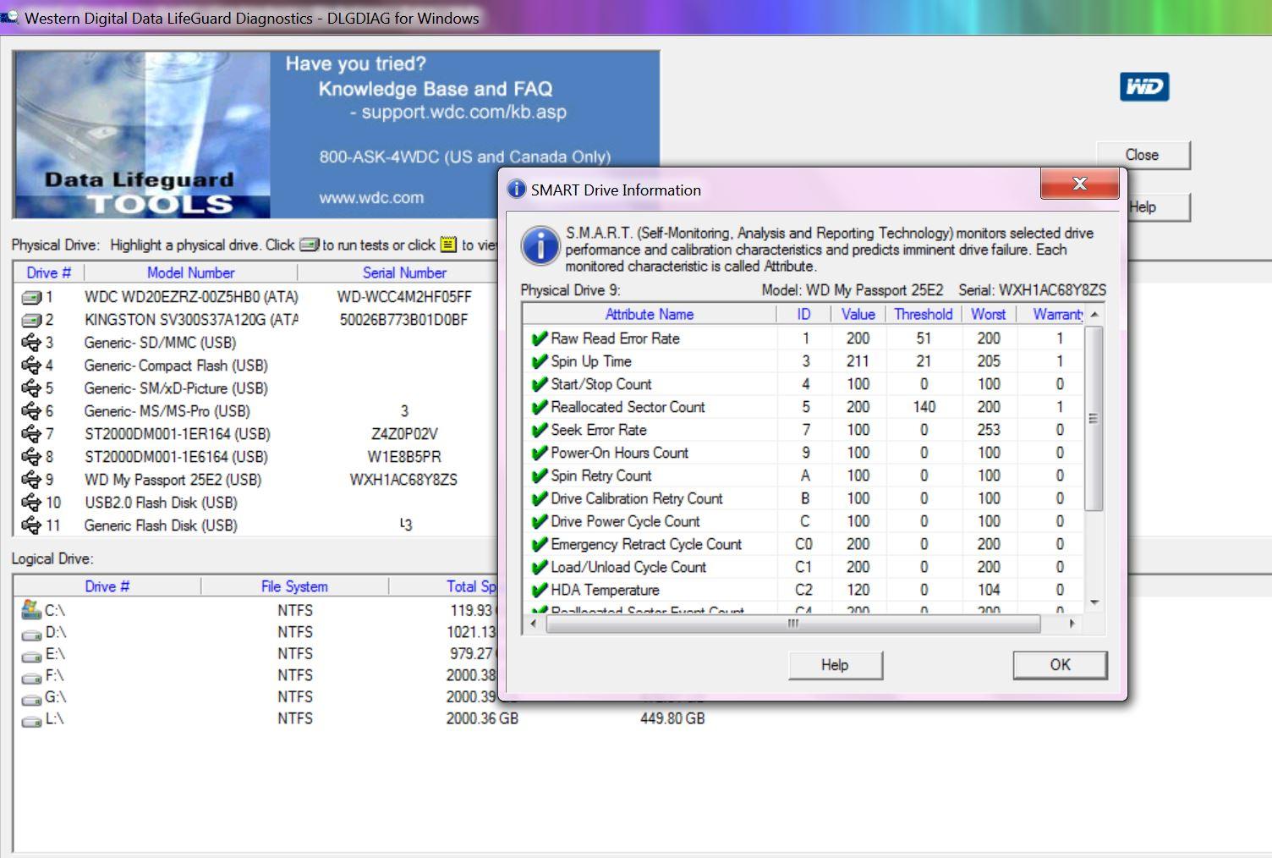Sort SMART table by Worst column header
The height and width of the screenshot is (858, 1272).
pyautogui.click(x=989, y=314)
